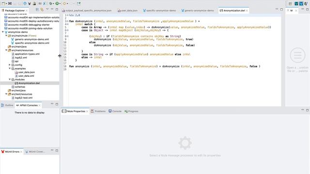Click the gear Debug toolbar icon

[x=50, y=3]
